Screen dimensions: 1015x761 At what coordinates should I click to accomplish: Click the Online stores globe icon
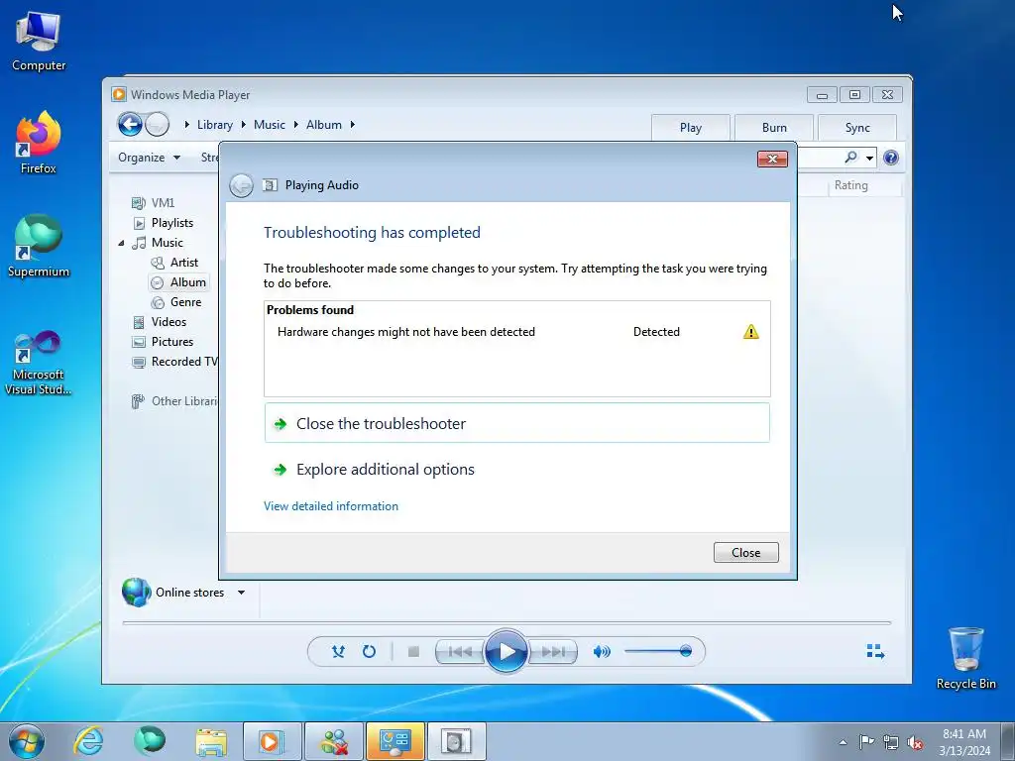(136, 593)
